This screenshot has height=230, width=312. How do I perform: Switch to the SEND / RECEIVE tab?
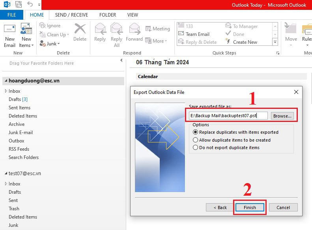tap(71, 15)
